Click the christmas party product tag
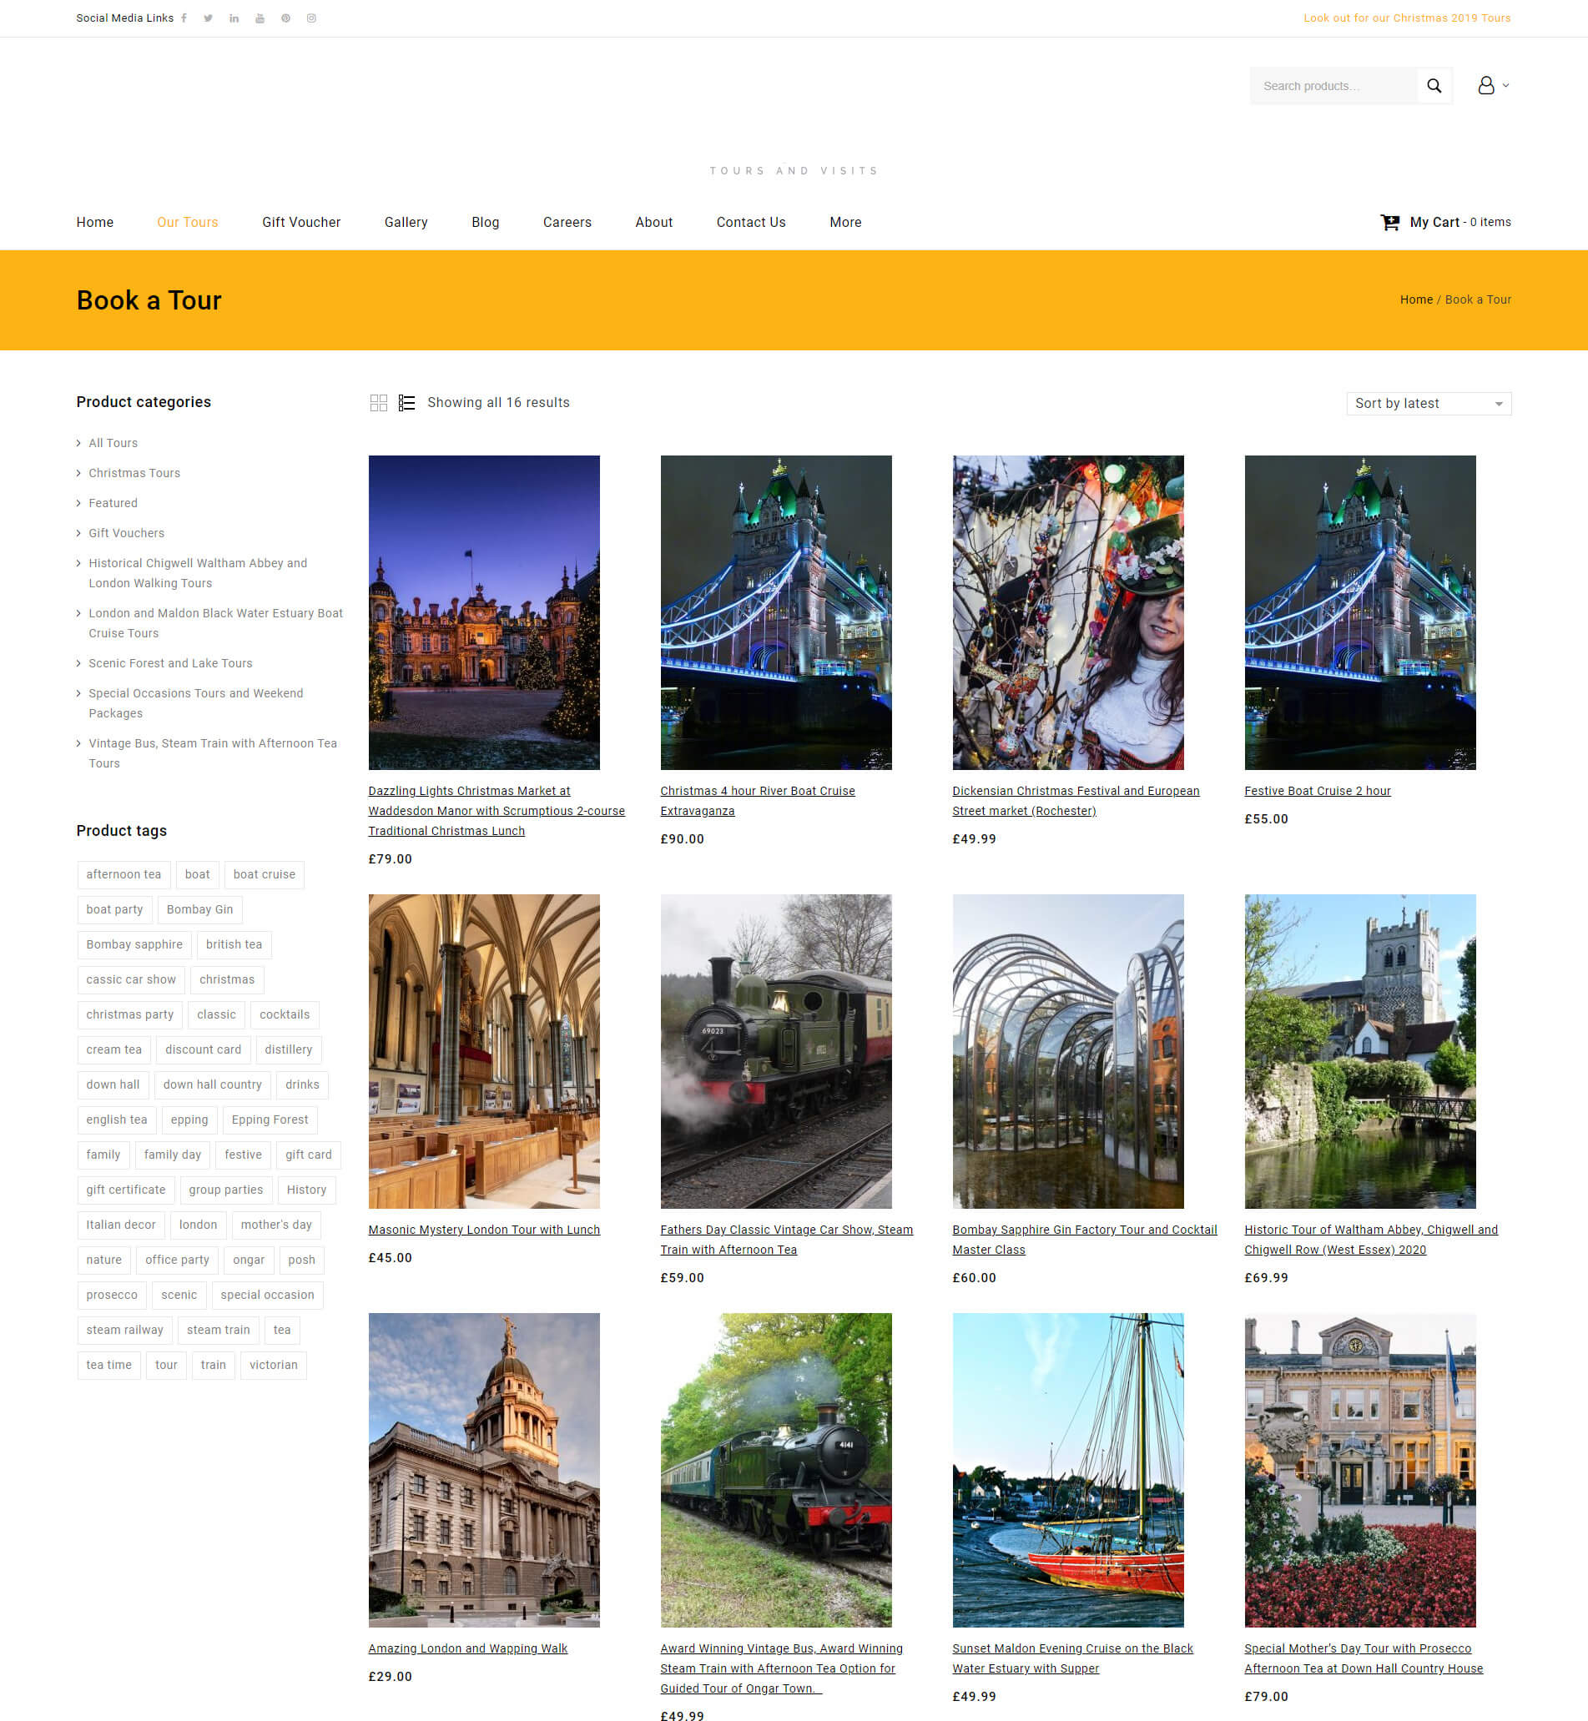This screenshot has height=1721, width=1588. [x=129, y=1014]
